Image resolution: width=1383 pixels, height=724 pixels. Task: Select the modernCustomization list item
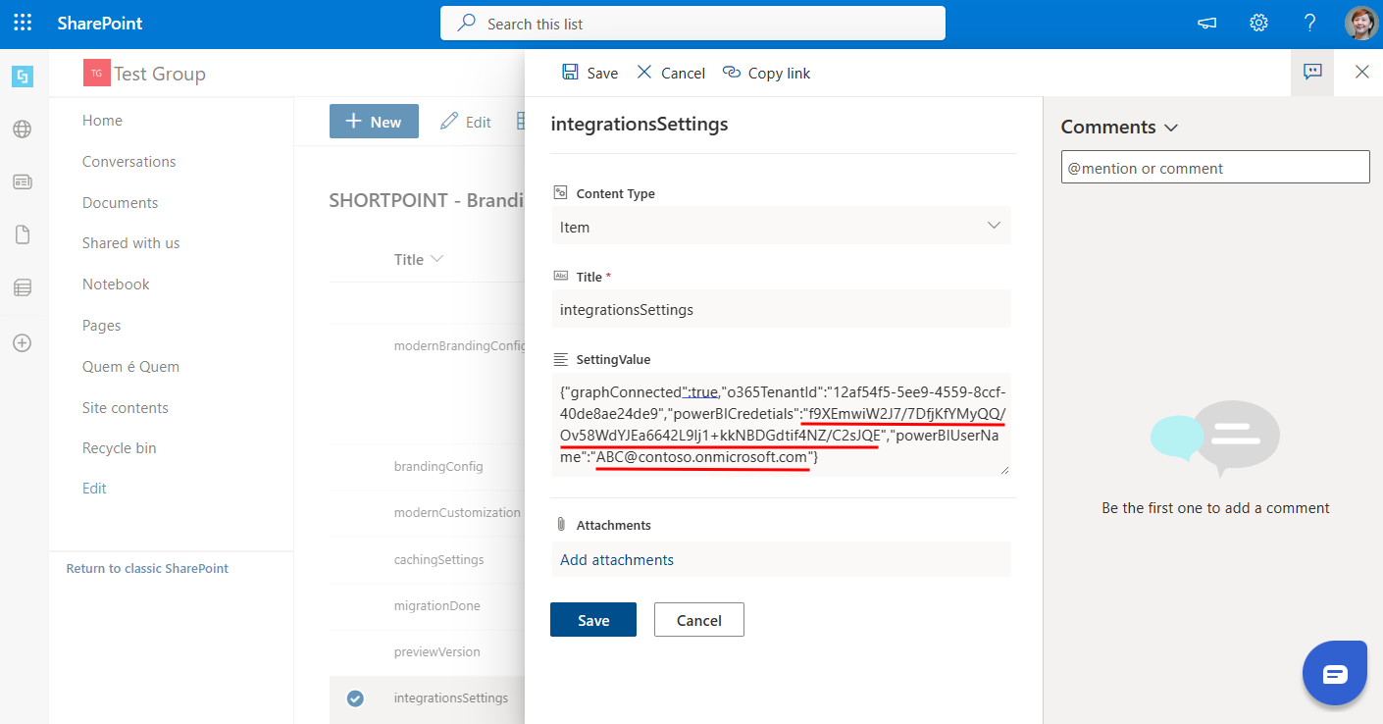[x=457, y=512]
